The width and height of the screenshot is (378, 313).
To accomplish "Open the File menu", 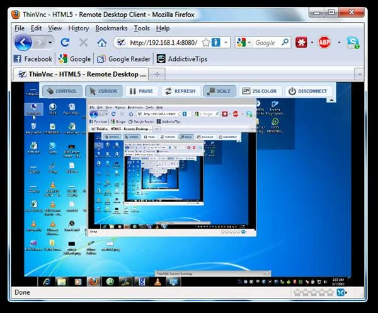I will [20, 28].
